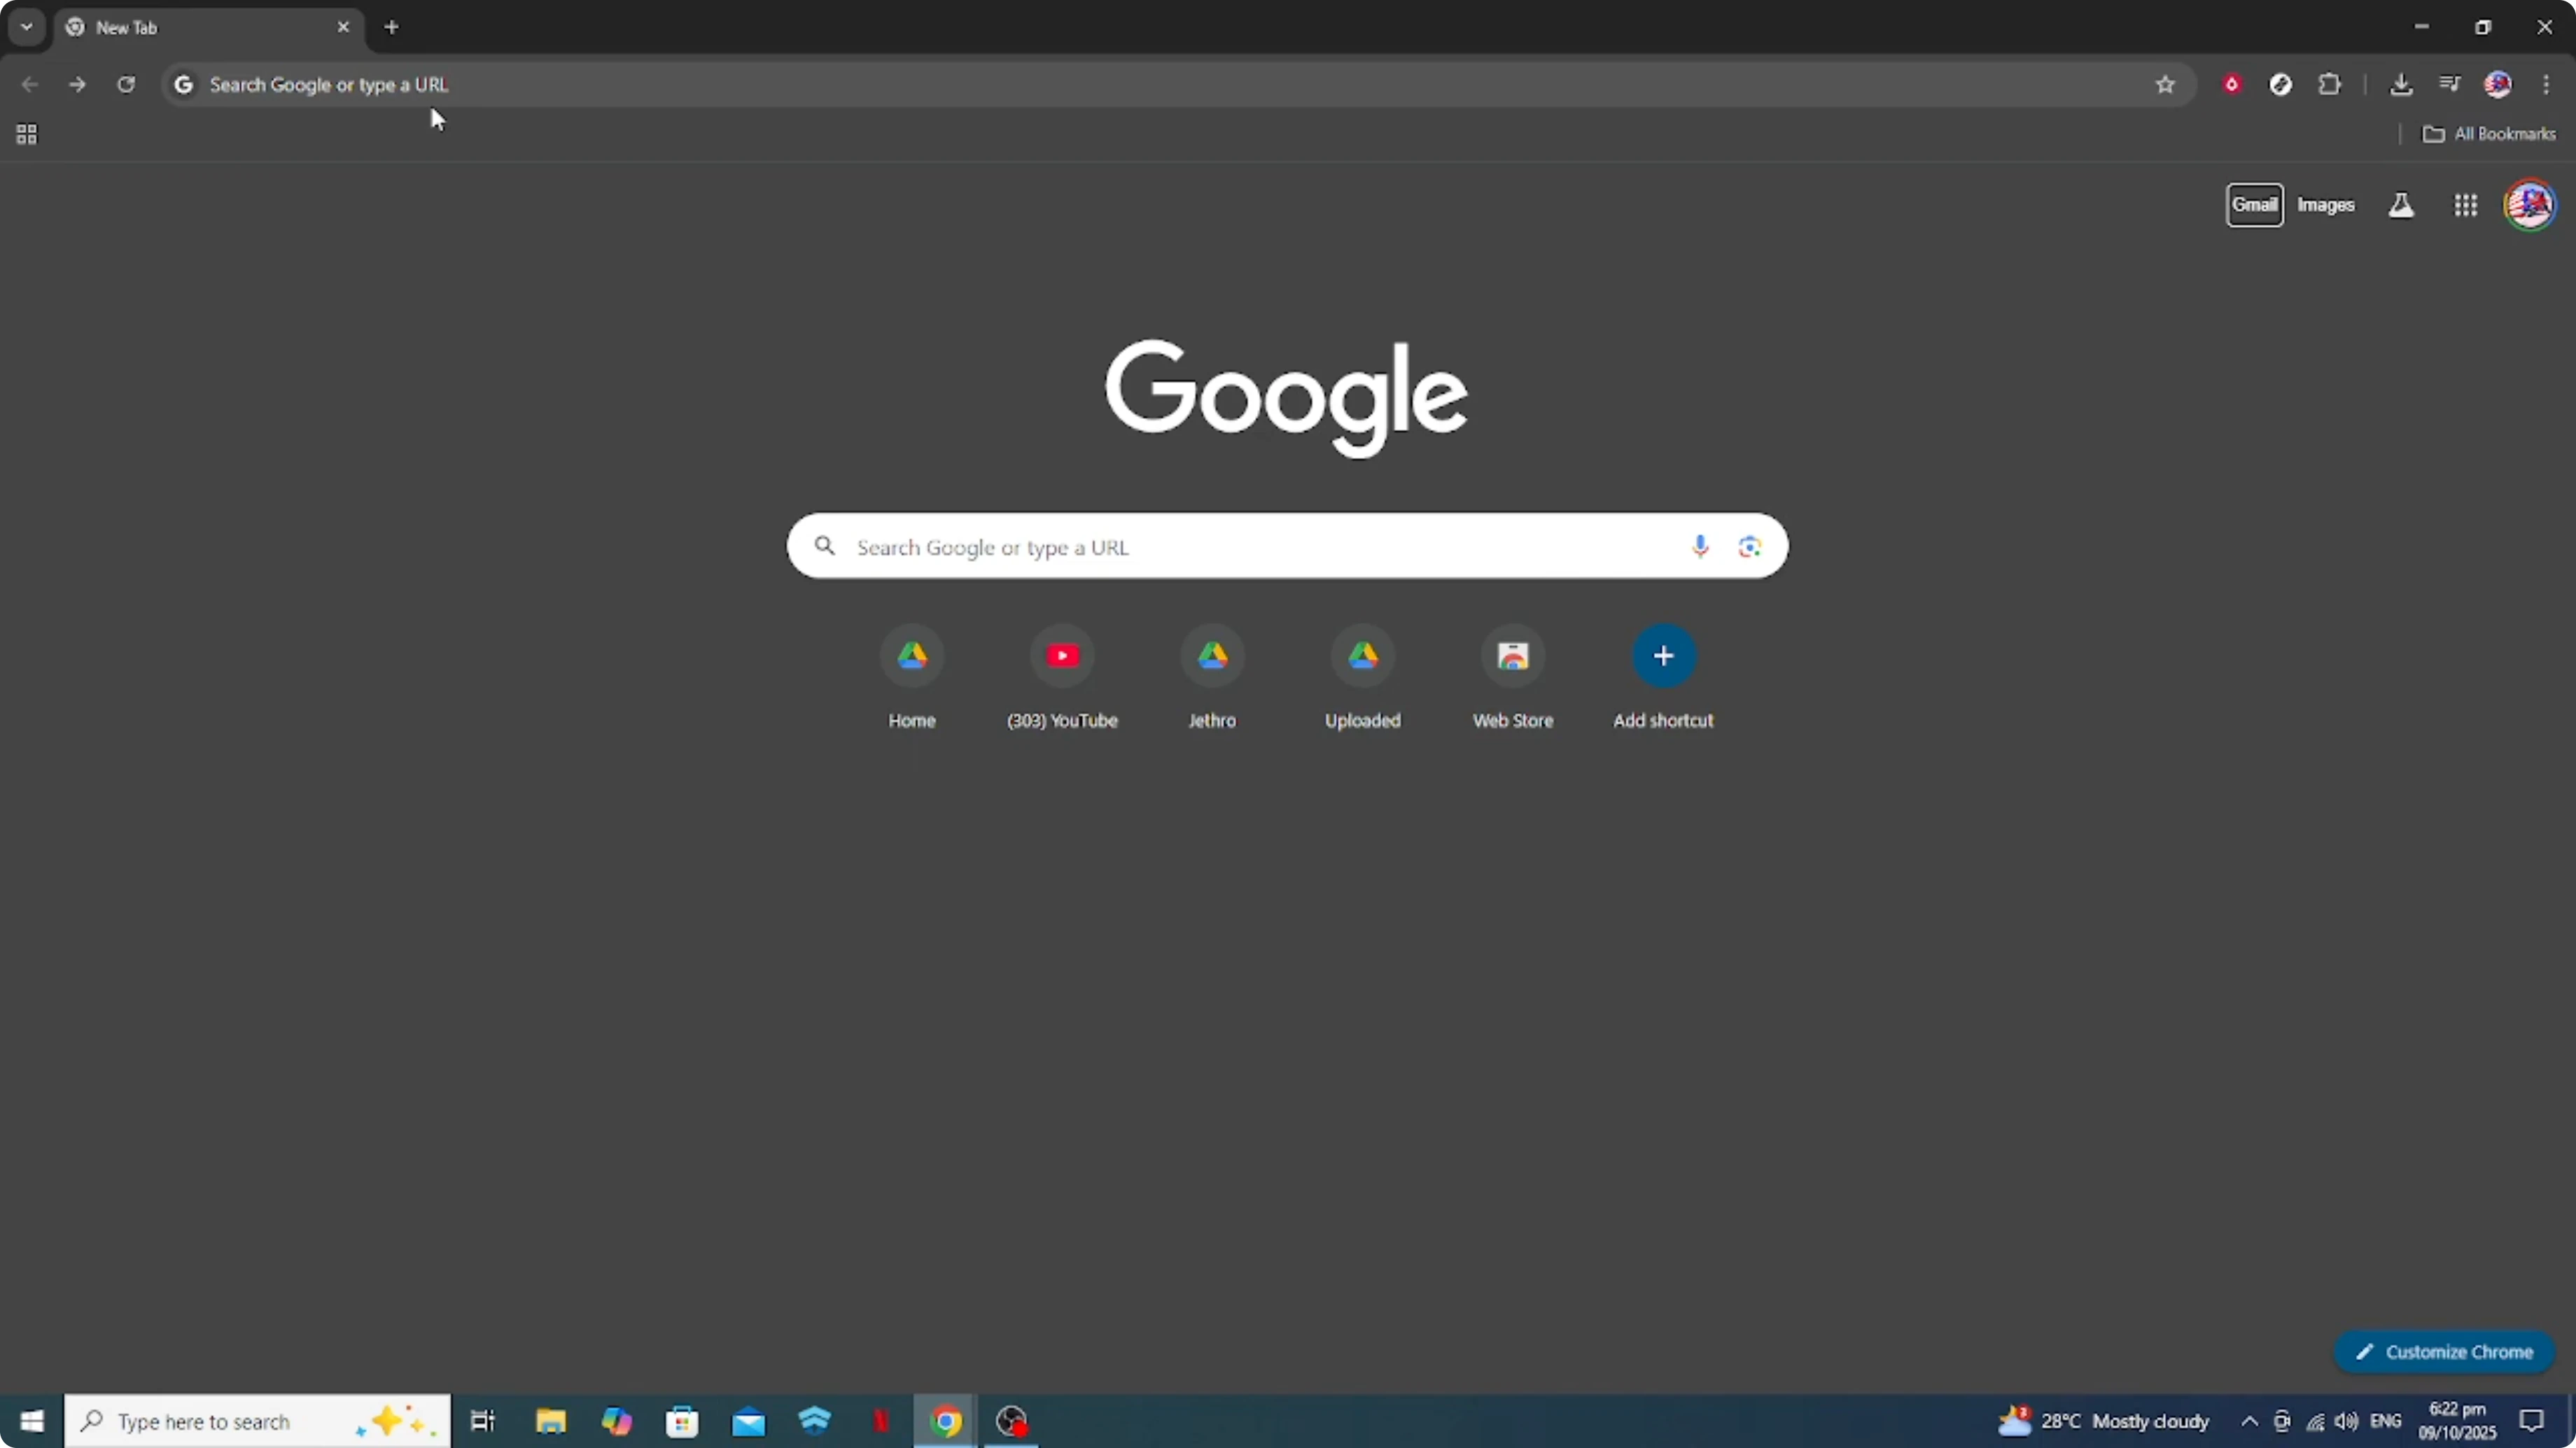
Task: Open the Web Store shortcut
Action: [1512, 657]
